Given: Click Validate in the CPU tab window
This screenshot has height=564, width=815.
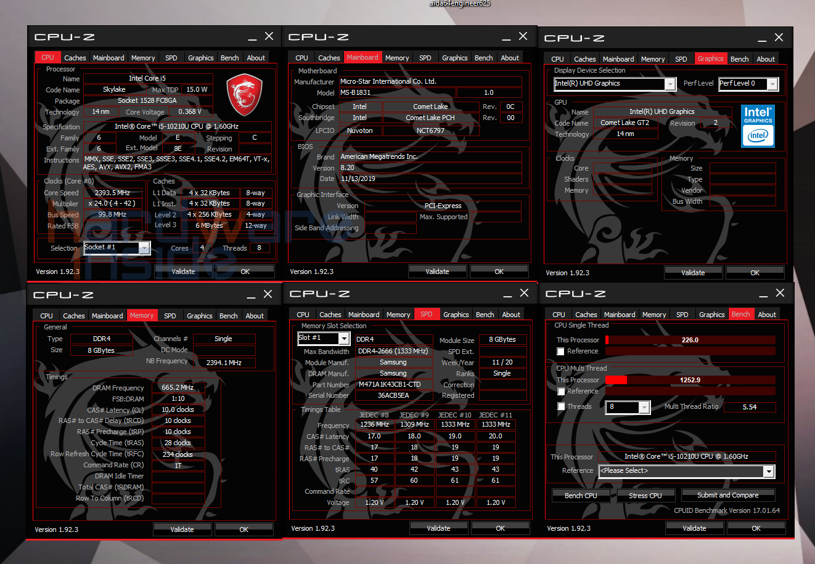Looking at the screenshot, I should coord(183,272).
